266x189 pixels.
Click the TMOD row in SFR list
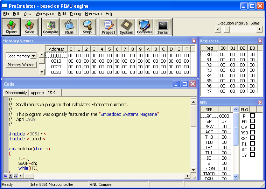coord(216,174)
